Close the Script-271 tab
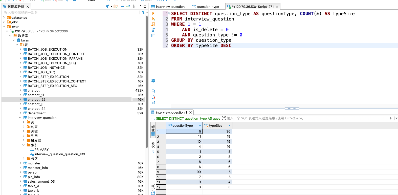398x195 pixels. pyautogui.click(x=277, y=7)
